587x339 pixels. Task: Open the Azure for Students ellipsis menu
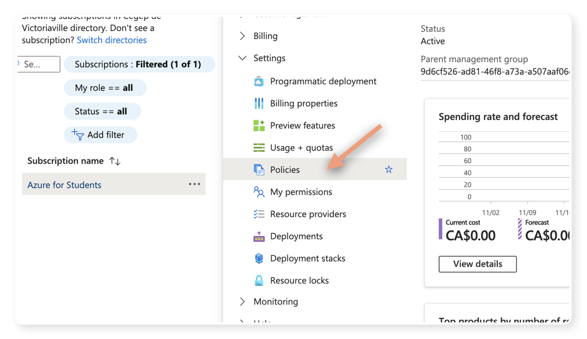[x=194, y=184]
